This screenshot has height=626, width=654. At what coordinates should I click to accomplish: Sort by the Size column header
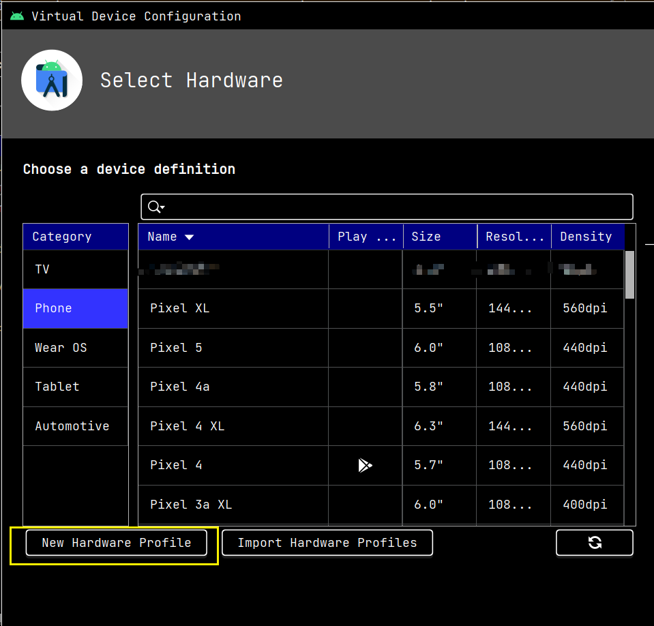click(440, 237)
